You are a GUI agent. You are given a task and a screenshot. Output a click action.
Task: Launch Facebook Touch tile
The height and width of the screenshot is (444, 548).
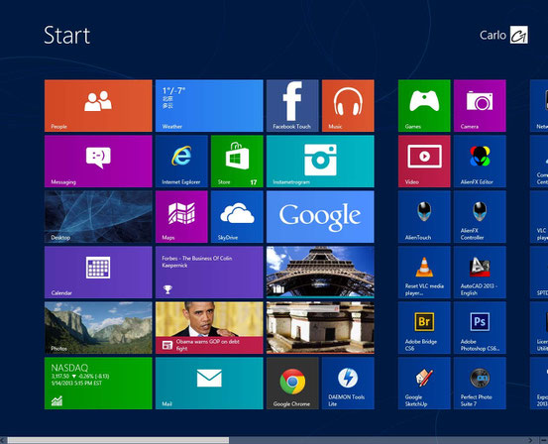(292, 106)
